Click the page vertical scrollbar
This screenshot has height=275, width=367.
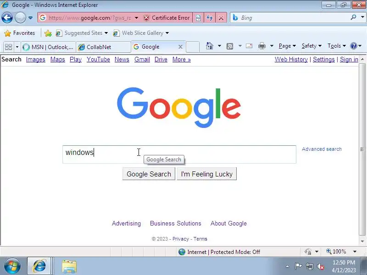click(362, 149)
